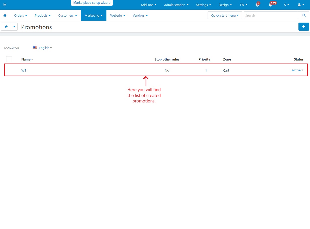This screenshot has height=229, width=310.
Task: Click the Zone column header
Action: [x=227, y=60]
